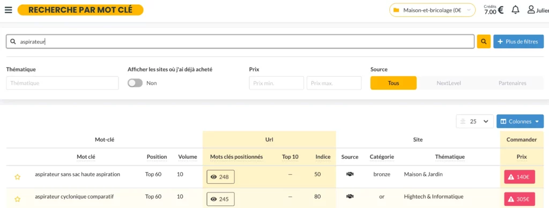Click 'Hightech & Informatique' thématique cell
The width and height of the screenshot is (549, 208).
point(433,196)
